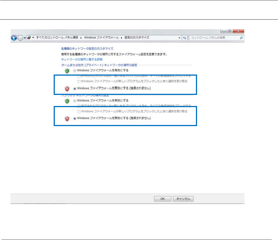Viewport: 278px width, 240px height.
Task: Click the control panel icon in address bar
Action: coord(29,37)
